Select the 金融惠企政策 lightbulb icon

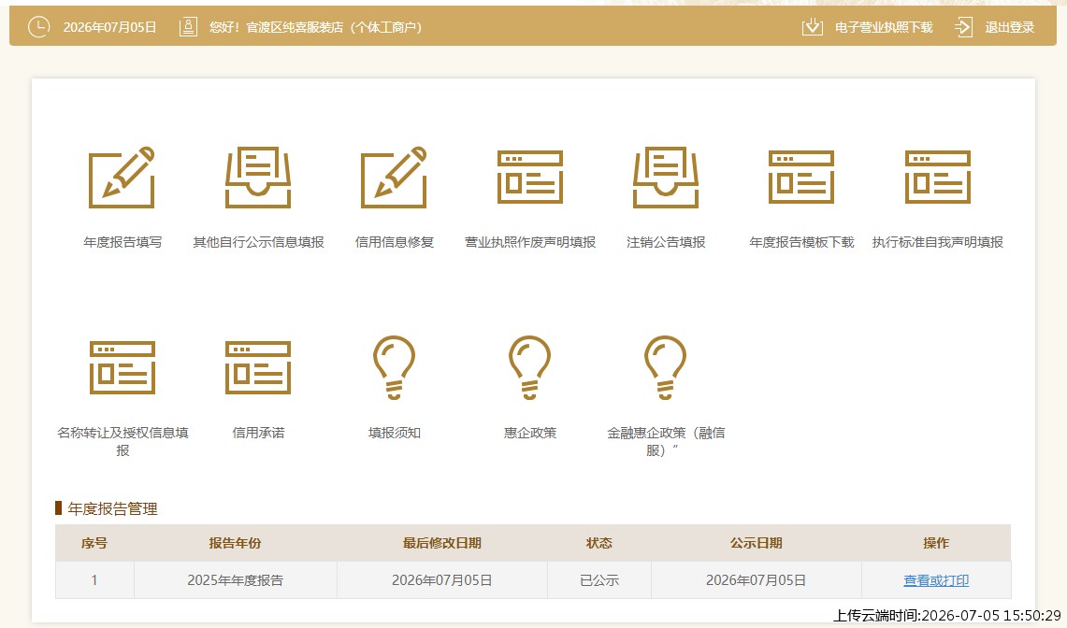coord(666,367)
